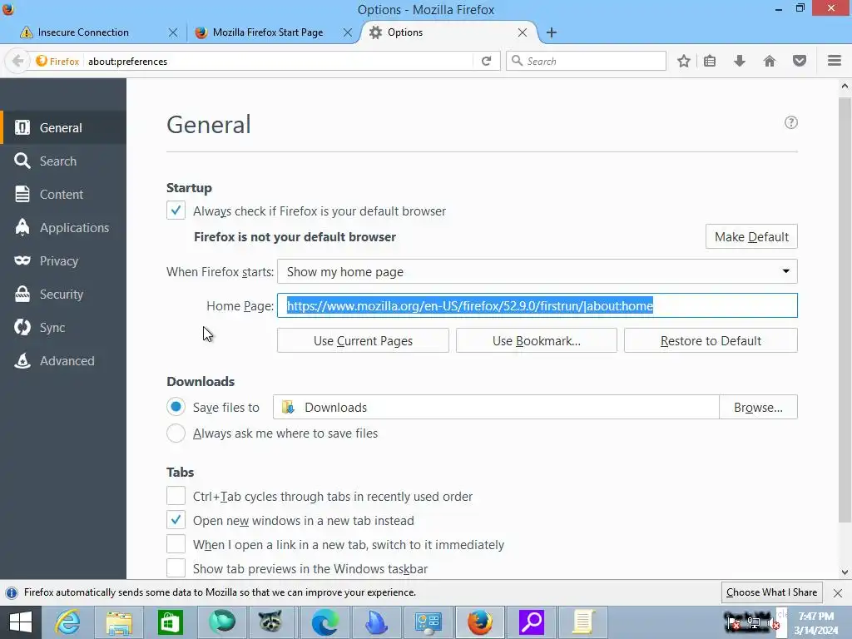The height and width of the screenshot is (639, 852).
Task: Click Use Current Pages button
Action: click(x=363, y=340)
